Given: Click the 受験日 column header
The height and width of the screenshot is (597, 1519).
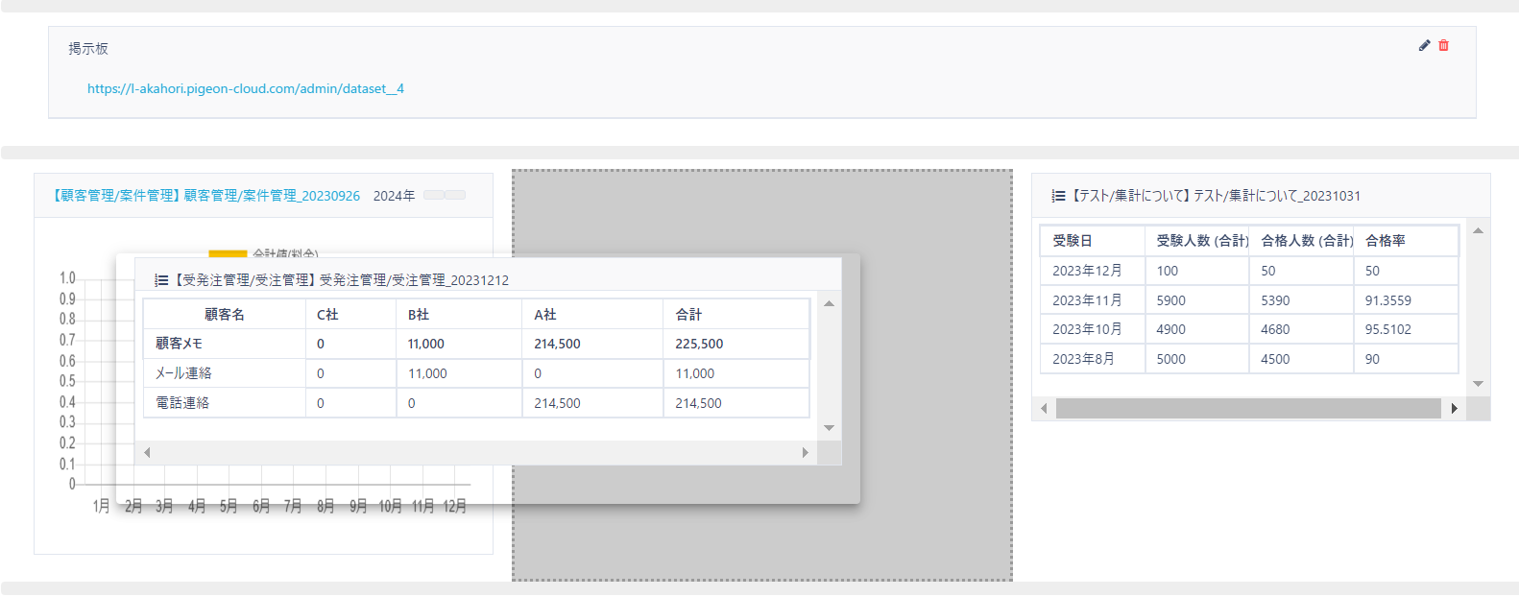Looking at the screenshot, I should coord(1072,241).
